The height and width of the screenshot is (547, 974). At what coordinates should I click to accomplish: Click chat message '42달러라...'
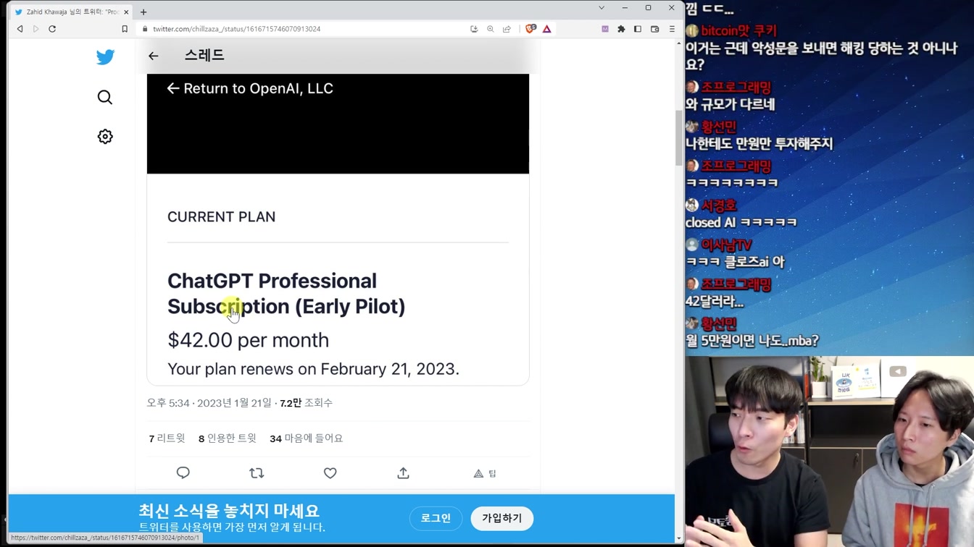[715, 301]
